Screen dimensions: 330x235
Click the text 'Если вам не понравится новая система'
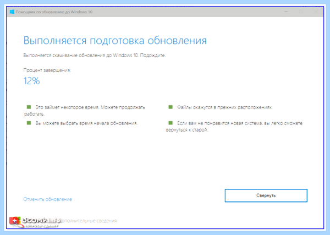tap(219, 123)
